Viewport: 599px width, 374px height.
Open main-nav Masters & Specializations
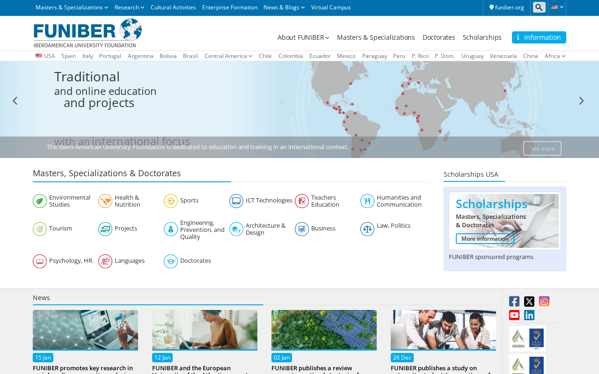pyautogui.click(x=376, y=37)
